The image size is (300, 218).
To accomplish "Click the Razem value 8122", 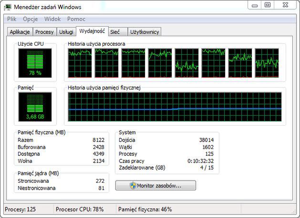I will pyautogui.click(x=99, y=140).
